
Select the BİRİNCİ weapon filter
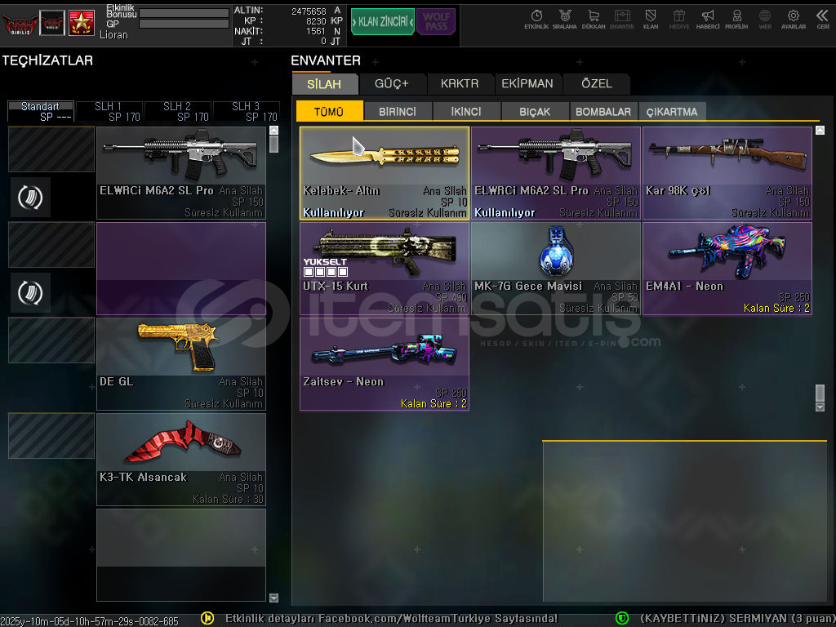398,111
